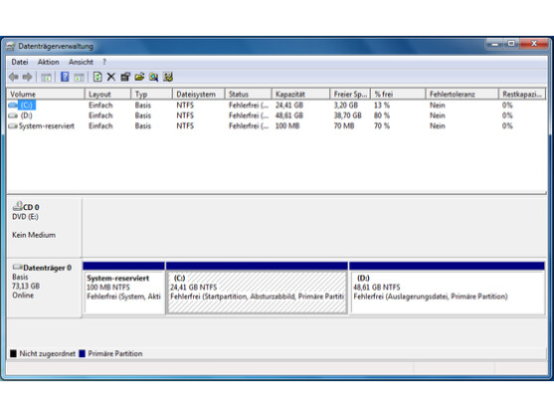The image size is (554, 416).
Task: Sort by the Restkapazi... column header
Action: (x=522, y=95)
